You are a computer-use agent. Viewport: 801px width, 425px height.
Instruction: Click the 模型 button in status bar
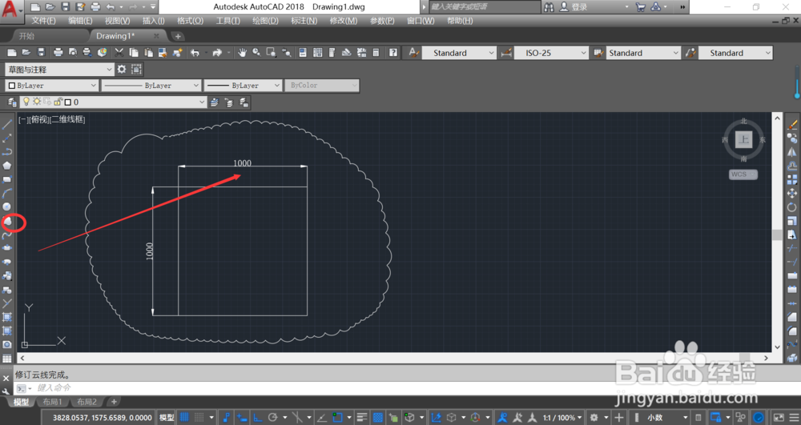[x=167, y=417]
